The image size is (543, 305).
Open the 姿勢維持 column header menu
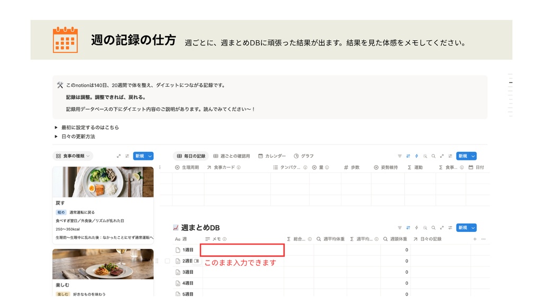[386, 167]
